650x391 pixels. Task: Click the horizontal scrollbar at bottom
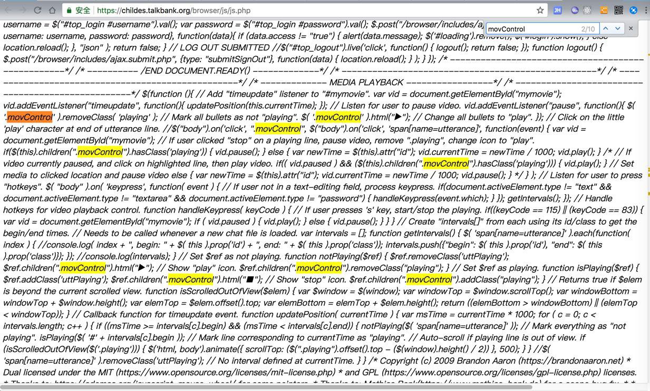coord(266,387)
